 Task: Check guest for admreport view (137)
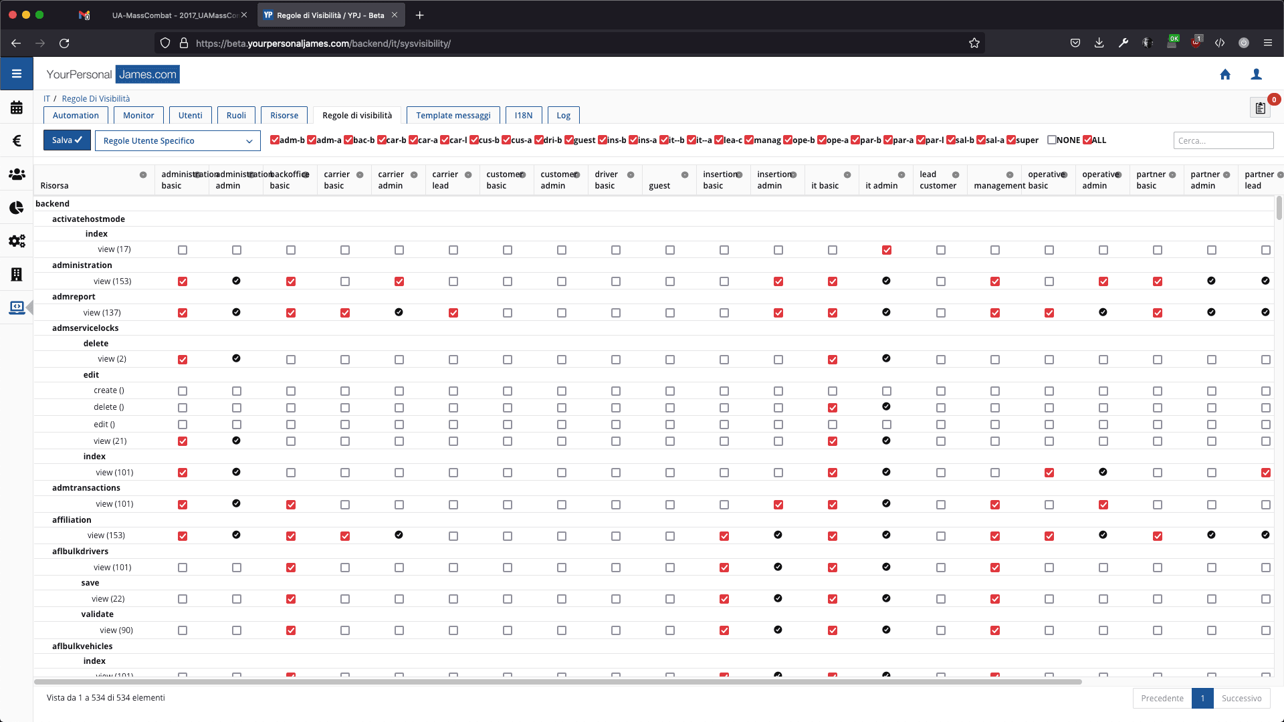pyautogui.click(x=670, y=313)
